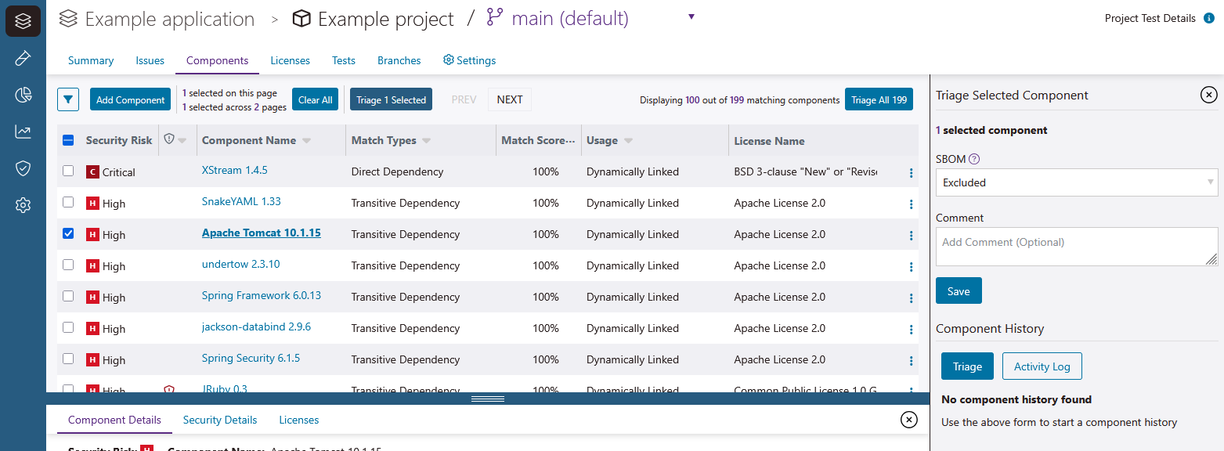The width and height of the screenshot is (1224, 451).
Task: Open the SnakeYAML 1.33 component link
Action: click(241, 202)
